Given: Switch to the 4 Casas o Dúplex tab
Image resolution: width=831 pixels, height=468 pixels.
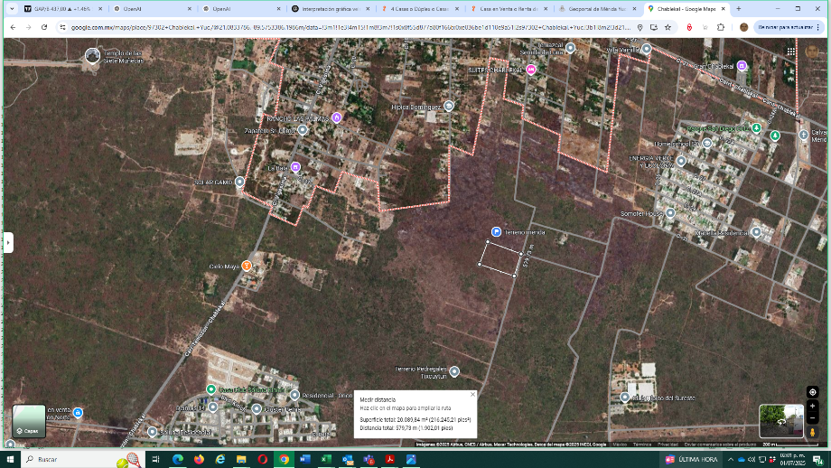Looking at the screenshot, I should coord(419,9).
